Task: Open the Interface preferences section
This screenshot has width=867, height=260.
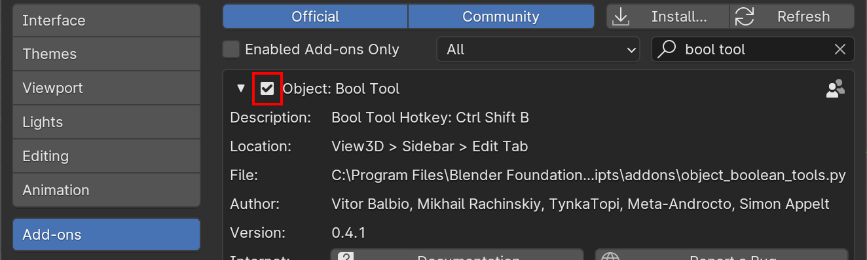Action: click(x=106, y=20)
